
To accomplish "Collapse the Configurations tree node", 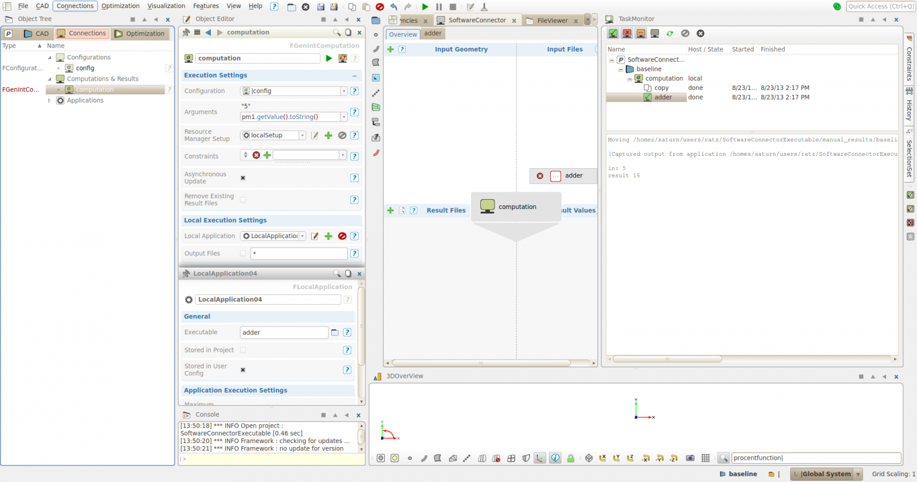I will click(49, 57).
